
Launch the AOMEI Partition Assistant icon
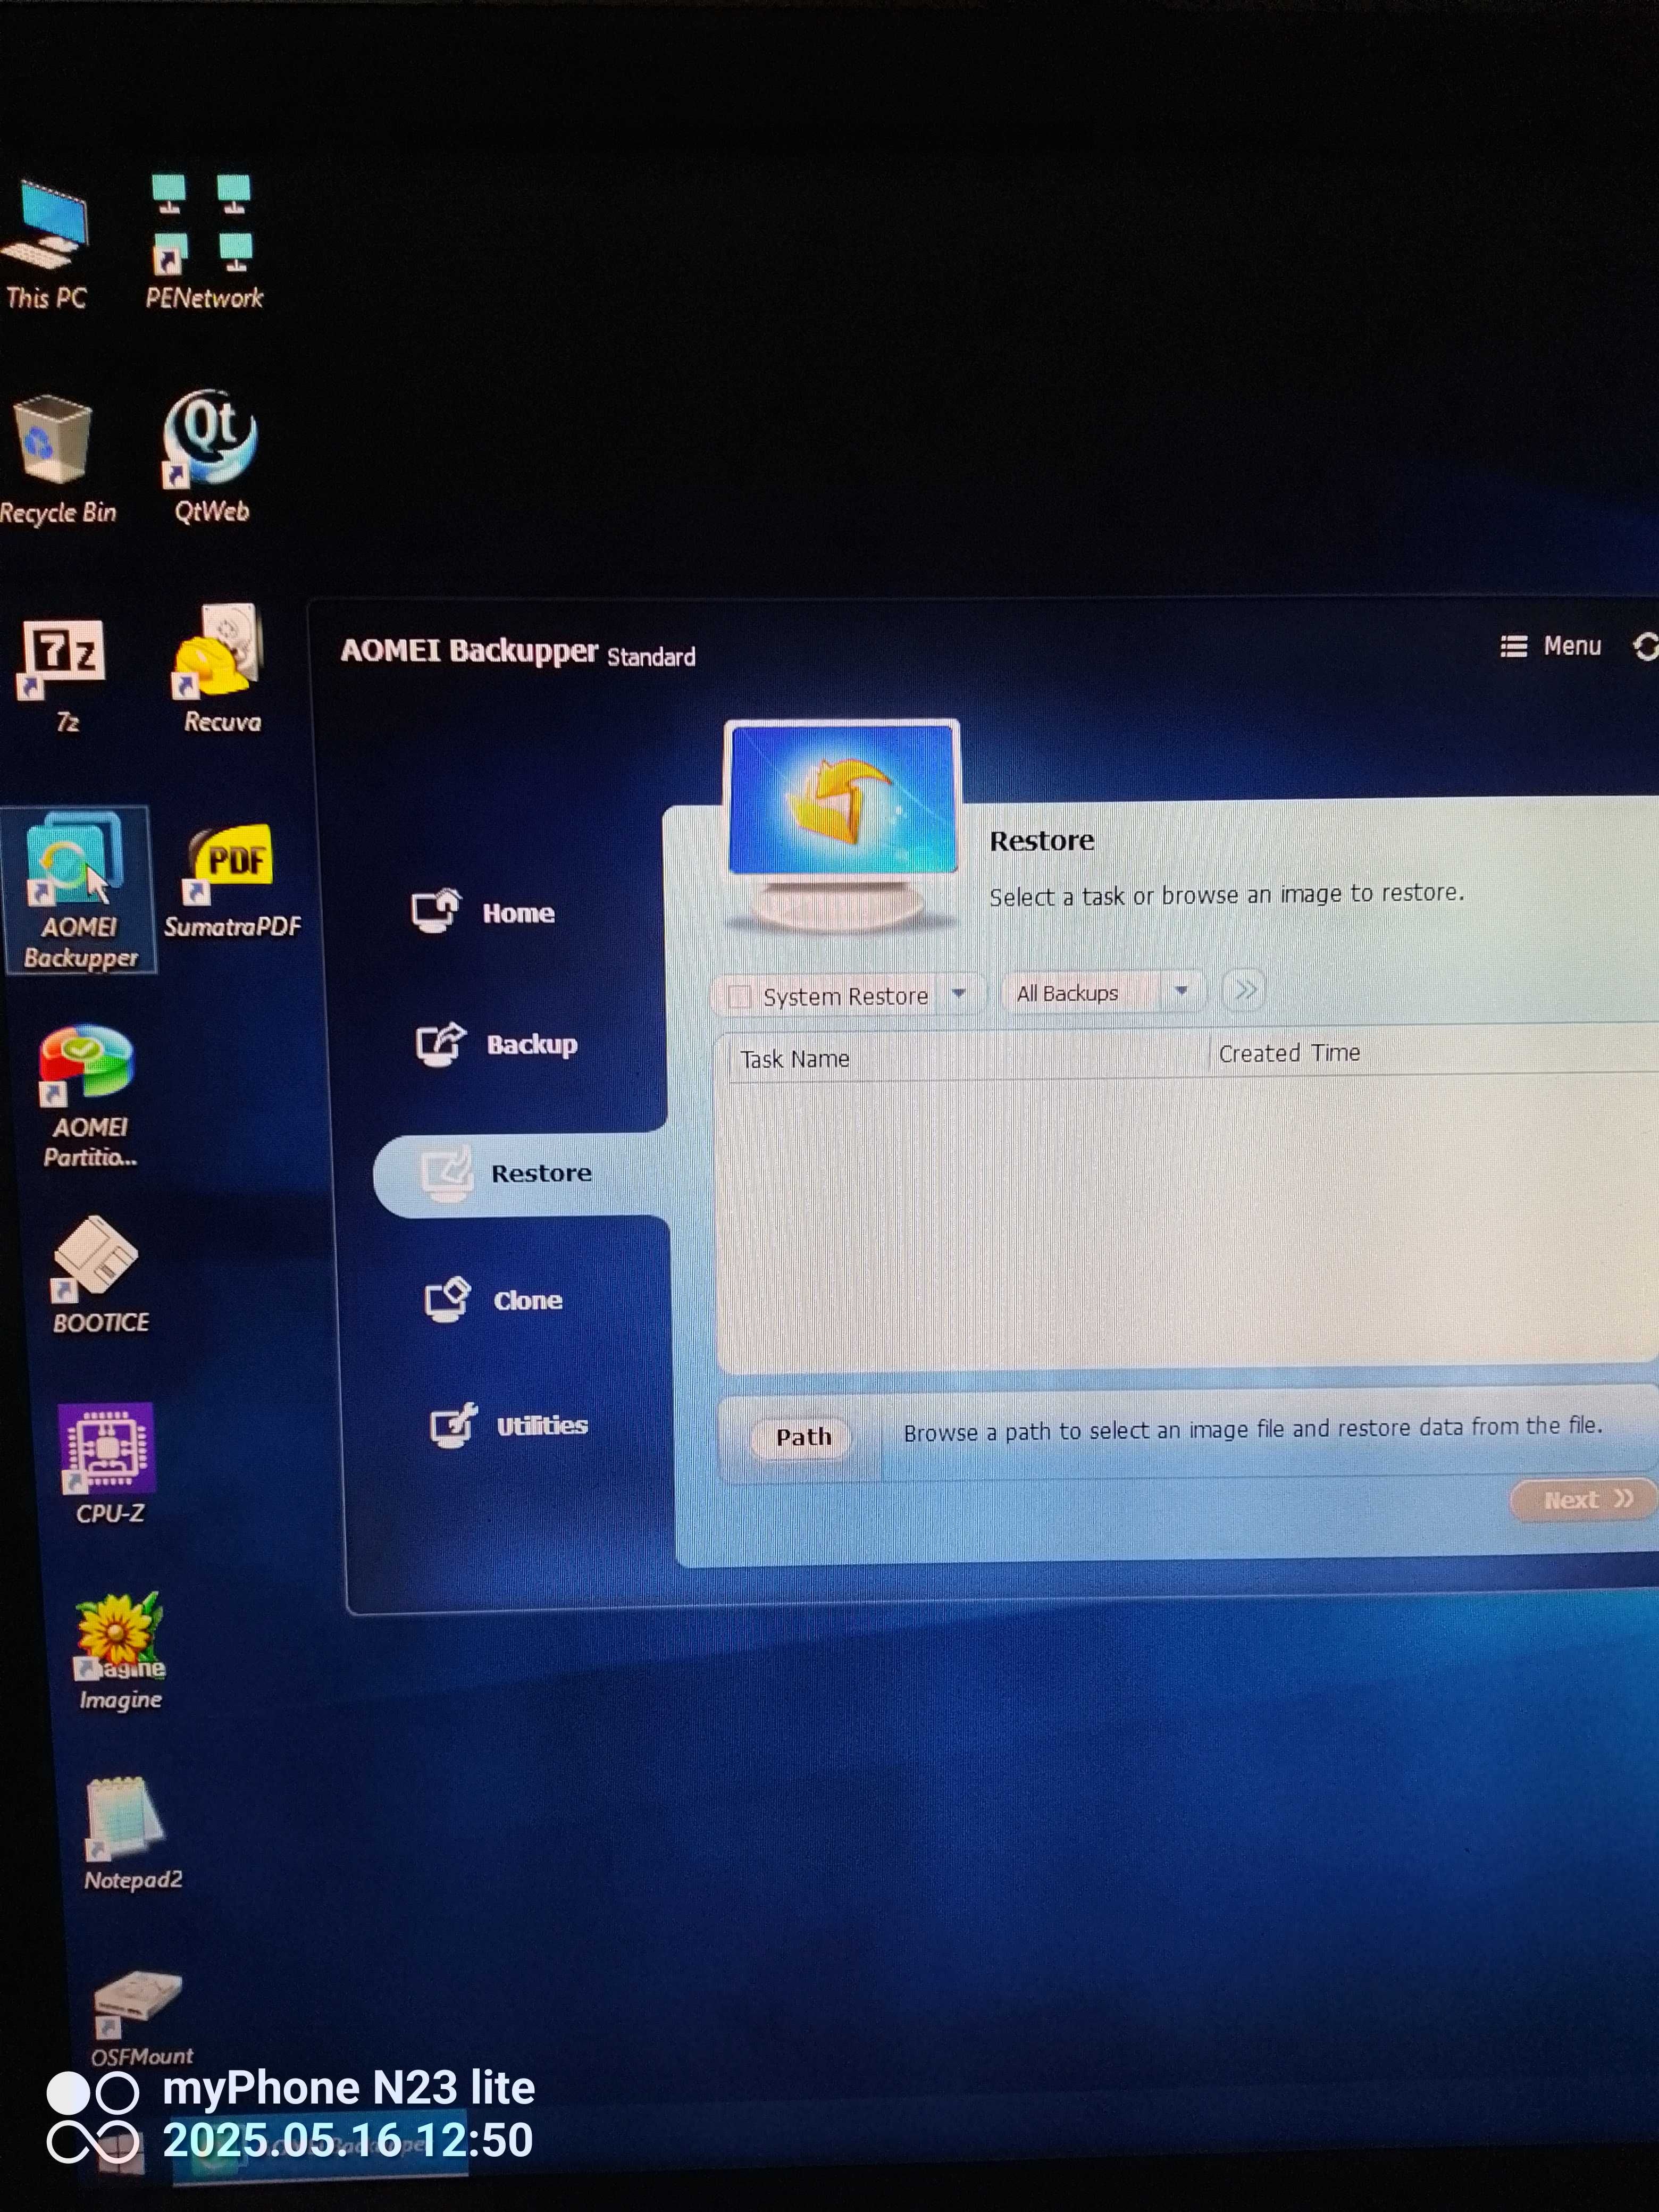click(x=88, y=1097)
